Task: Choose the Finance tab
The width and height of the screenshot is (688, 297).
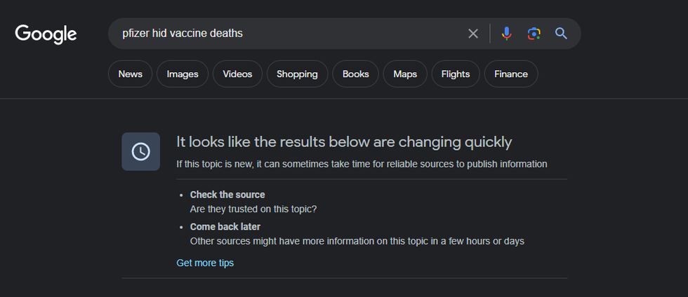Action: [511, 74]
